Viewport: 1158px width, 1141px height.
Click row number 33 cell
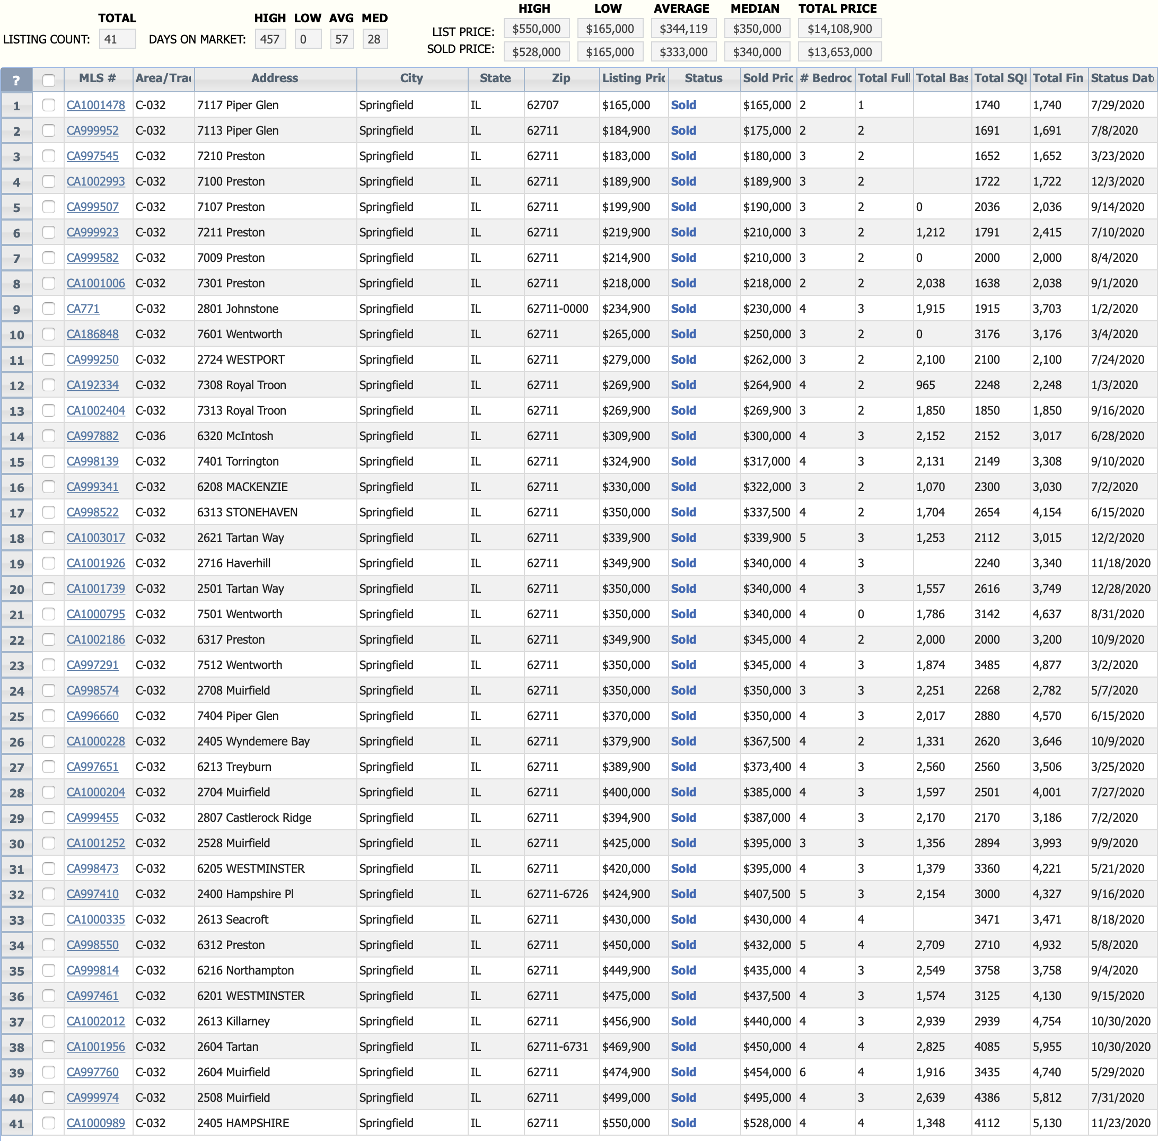point(17,920)
